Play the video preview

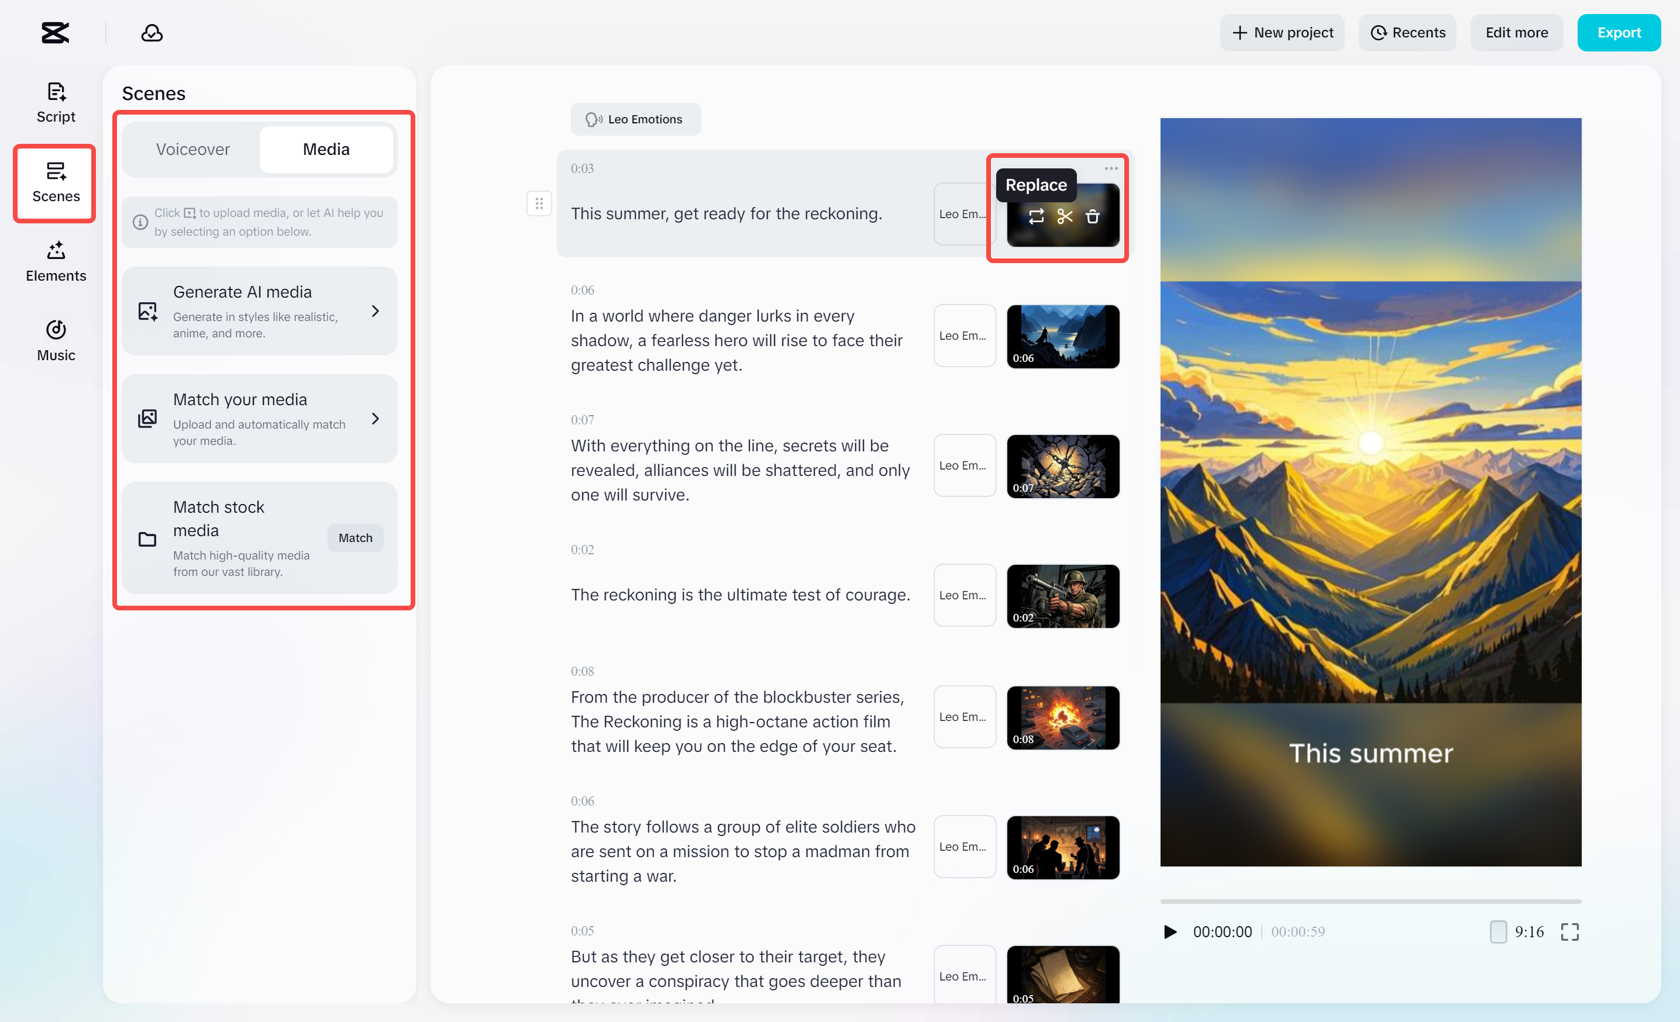tap(1170, 931)
